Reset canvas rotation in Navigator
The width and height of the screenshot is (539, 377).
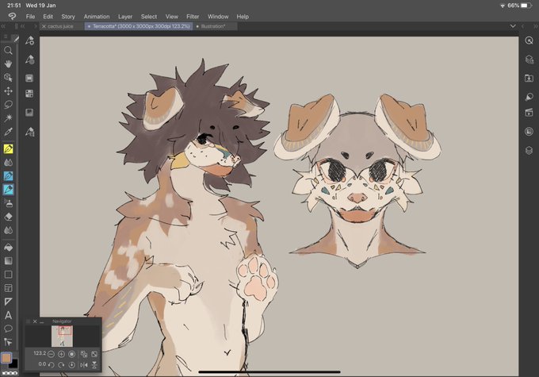click(71, 364)
